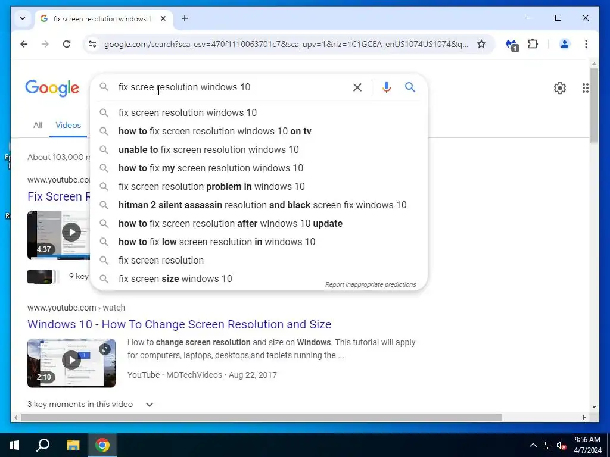Open the muted volume tray icon
This screenshot has width=610, height=457.
(x=561, y=445)
